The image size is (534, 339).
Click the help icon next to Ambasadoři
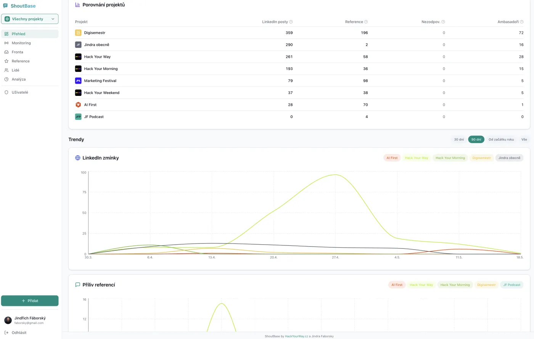click(522, 22)
